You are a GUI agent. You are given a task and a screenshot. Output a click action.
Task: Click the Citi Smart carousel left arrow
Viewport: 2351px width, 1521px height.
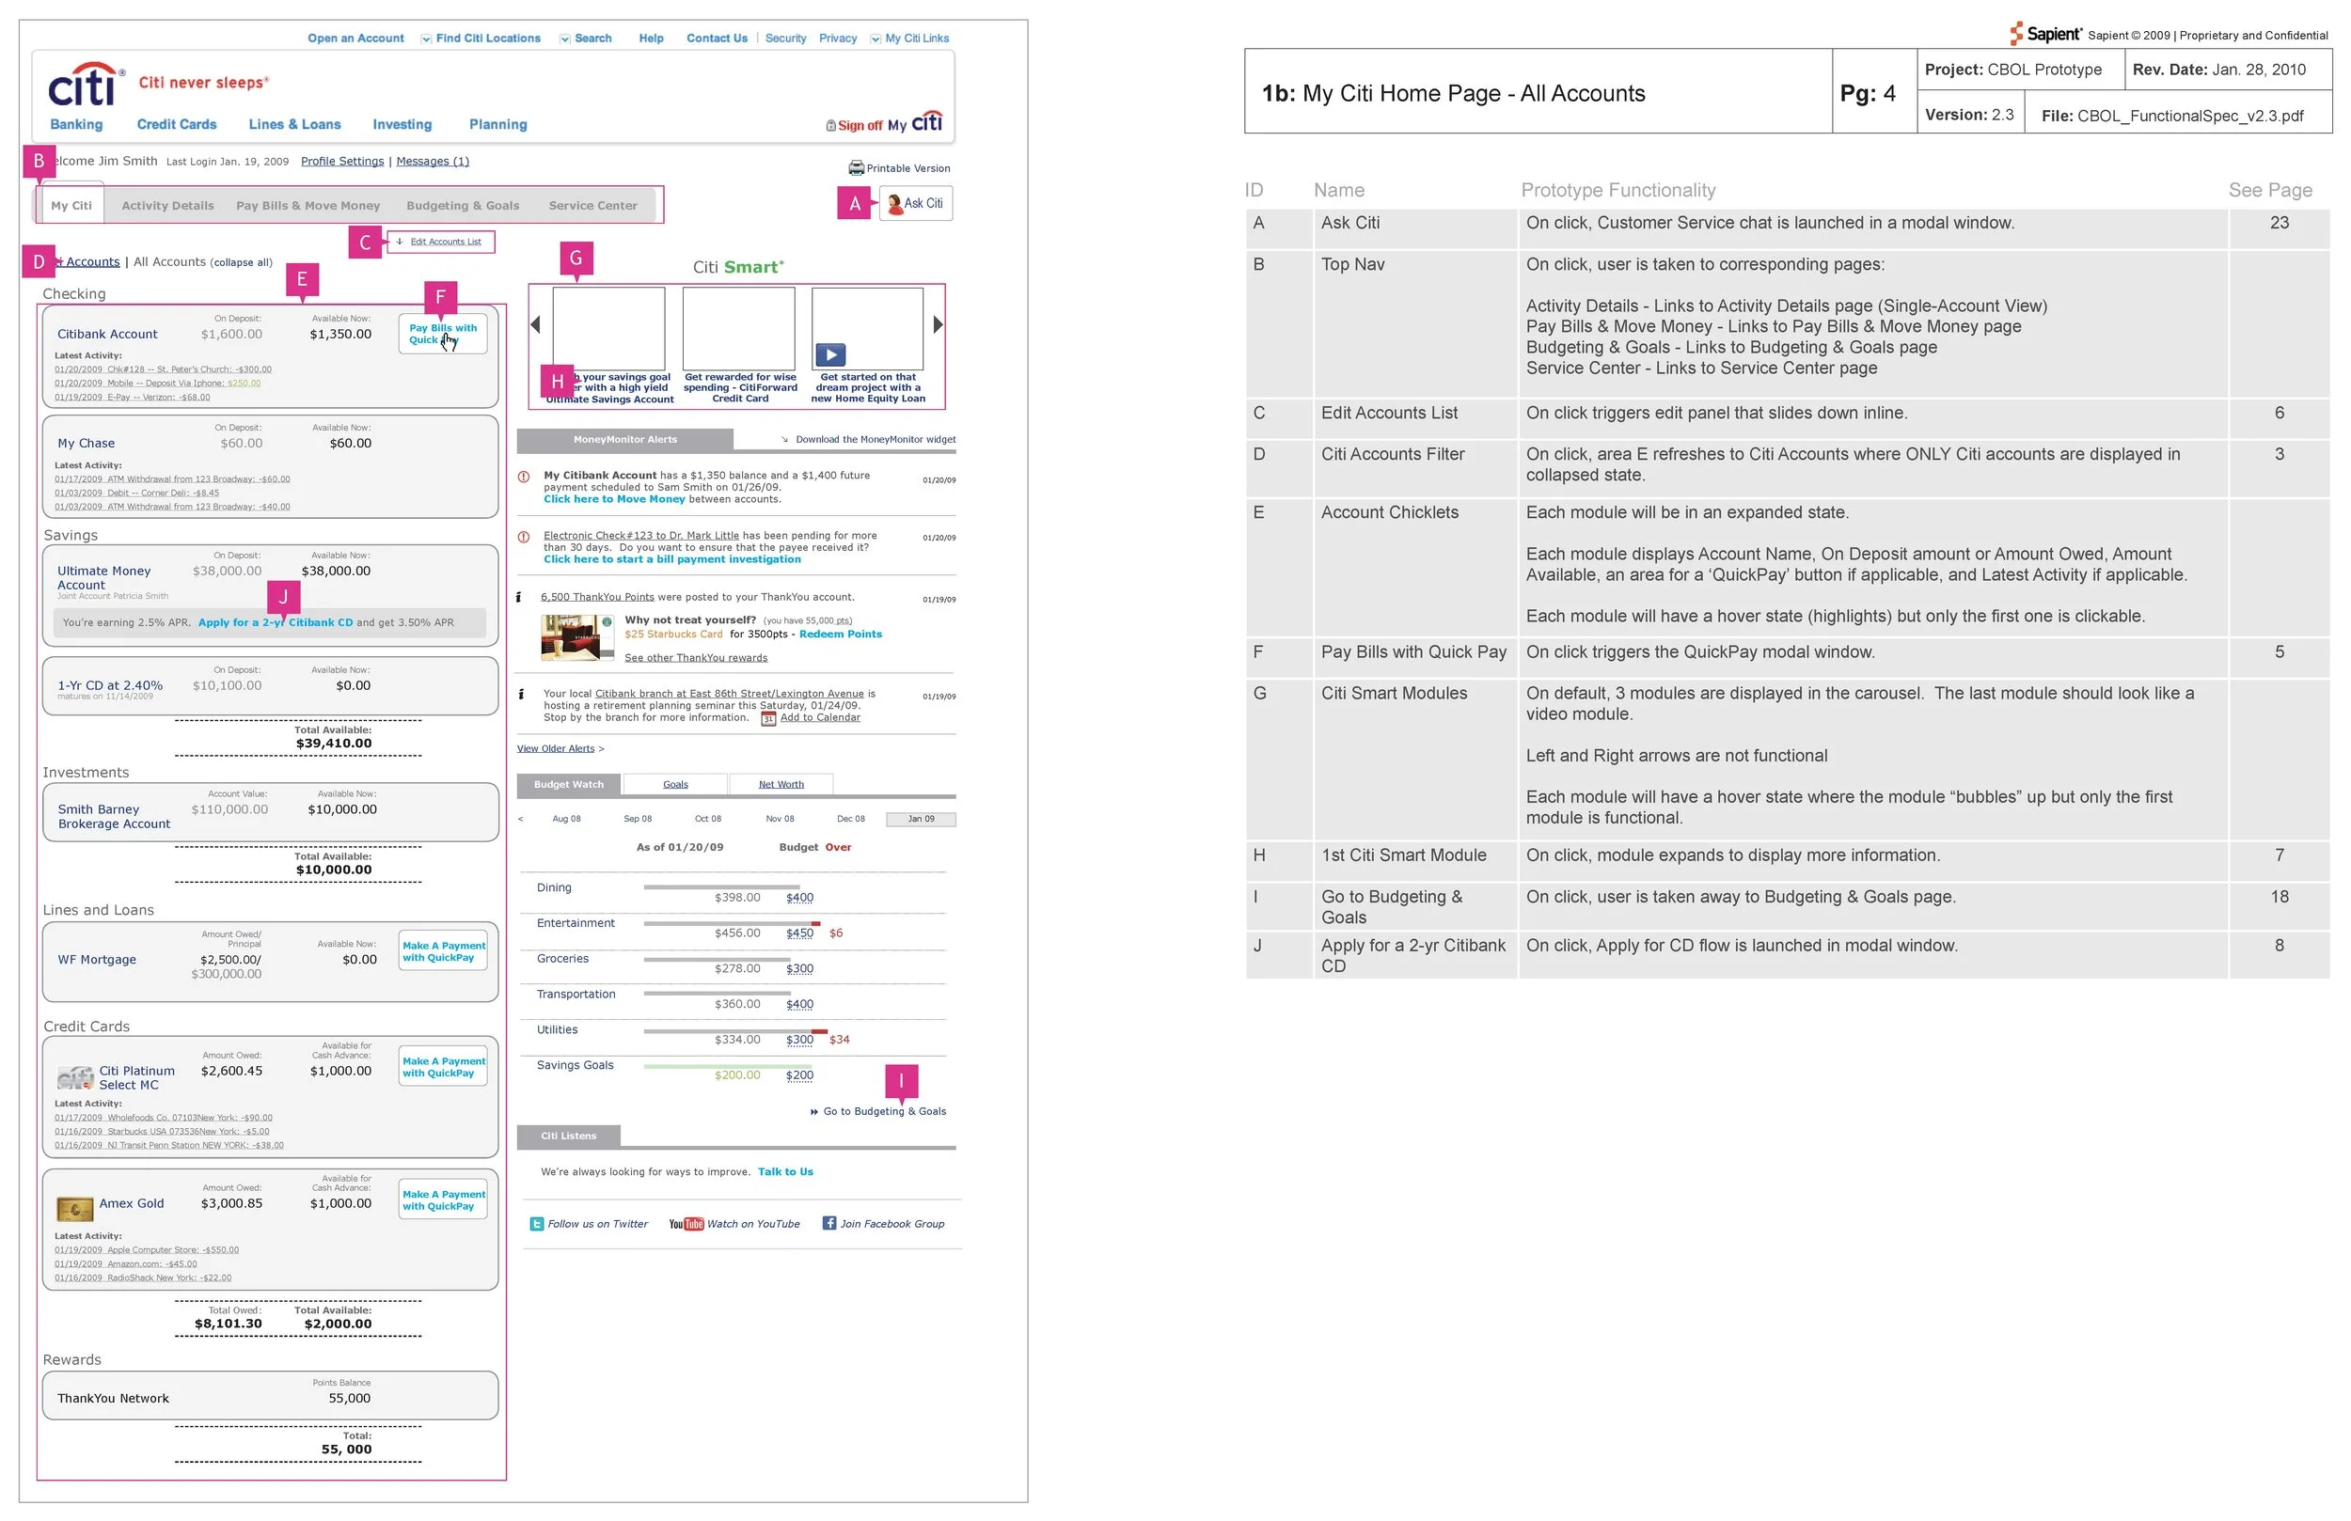coord(535,324)
